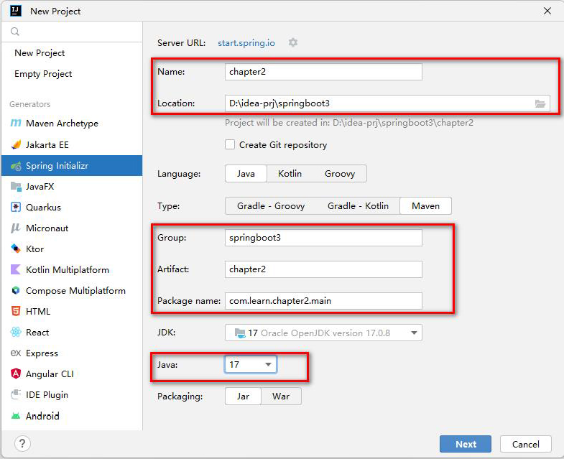Browse for location with folder icon
Screen dimensions: 564x459
pos(540,103)
